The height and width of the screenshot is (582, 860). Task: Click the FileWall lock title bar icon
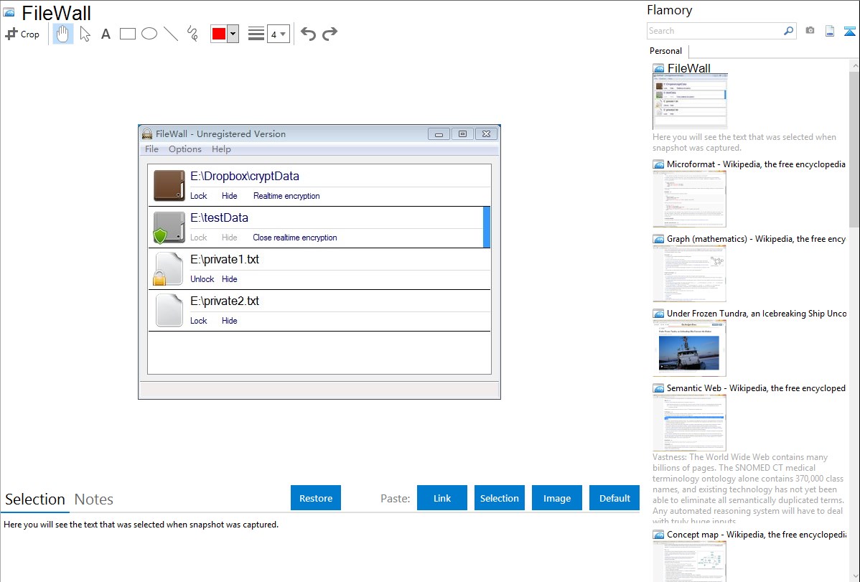pos(147,133)
